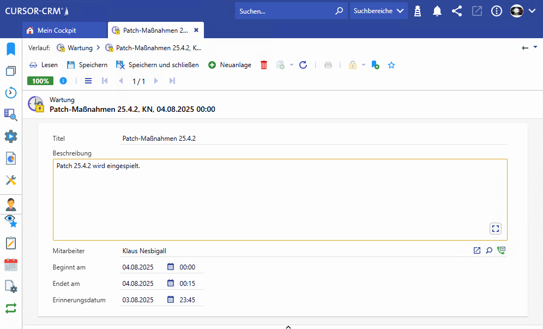Open the notifications bell icon
This screenshot has height=329, width=543.
437,11
